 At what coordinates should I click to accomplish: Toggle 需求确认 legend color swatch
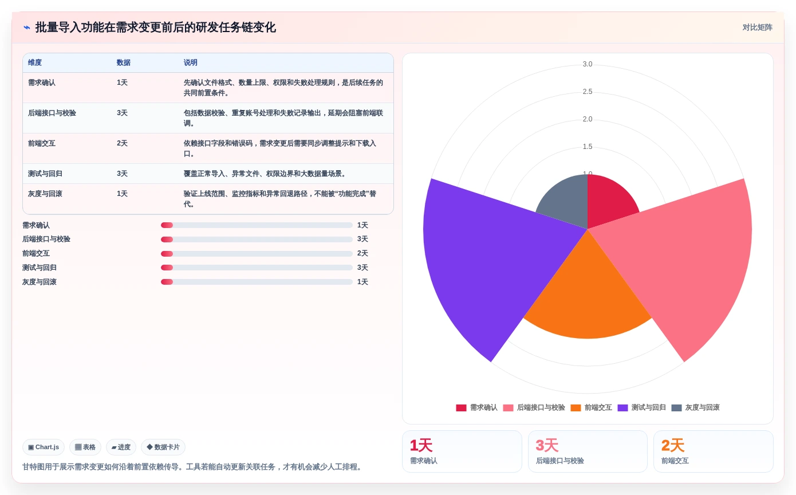tap(461, 408)
